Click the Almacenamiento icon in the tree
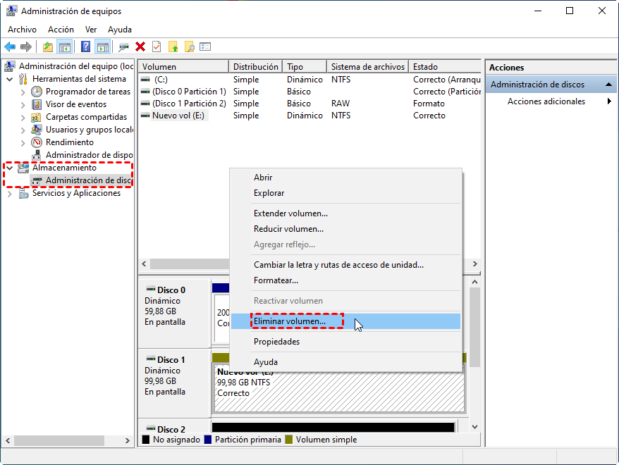 pos(24,168)
